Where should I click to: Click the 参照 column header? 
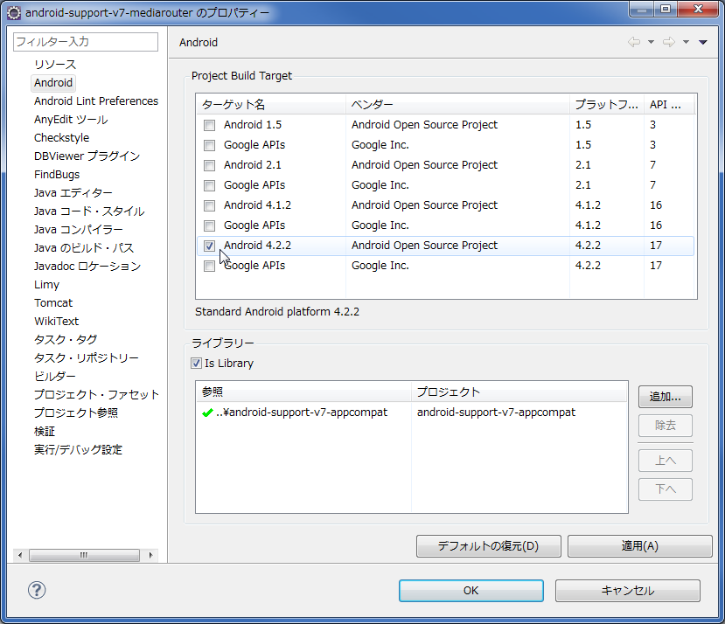[303, 392]
